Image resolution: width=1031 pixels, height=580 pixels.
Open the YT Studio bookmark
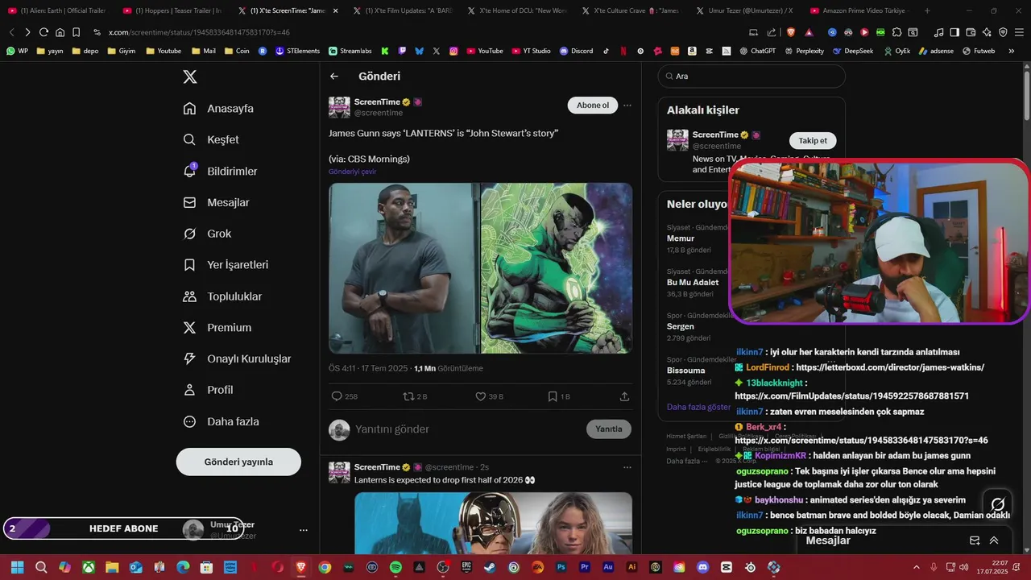tap(532, 51)
